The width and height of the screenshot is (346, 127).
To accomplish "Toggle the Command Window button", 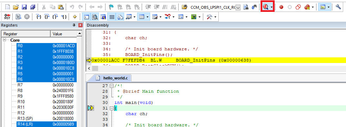I will coord(86,17).
